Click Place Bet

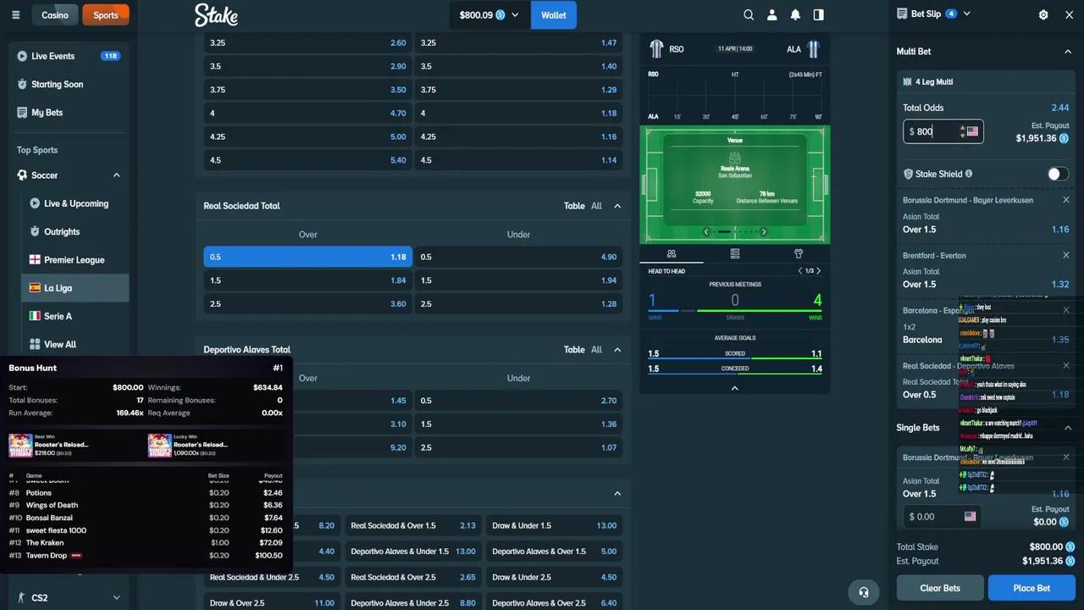coord(1031,588)
